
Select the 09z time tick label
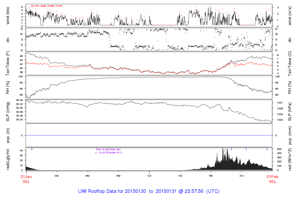point(118,176)
